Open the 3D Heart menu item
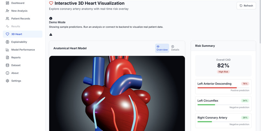 pos(23,34)
